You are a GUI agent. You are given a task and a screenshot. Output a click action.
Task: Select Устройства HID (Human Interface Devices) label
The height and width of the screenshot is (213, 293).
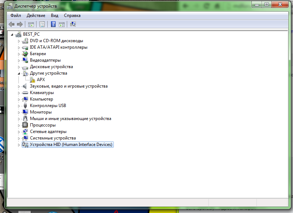pos(71,145)
